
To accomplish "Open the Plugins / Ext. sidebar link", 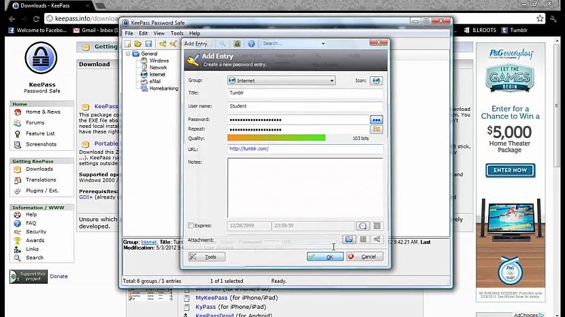I will pyautogui.click(x=42, y=190).
